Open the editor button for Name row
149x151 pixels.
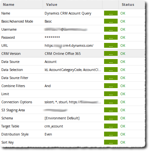click(x=111, y=13)
